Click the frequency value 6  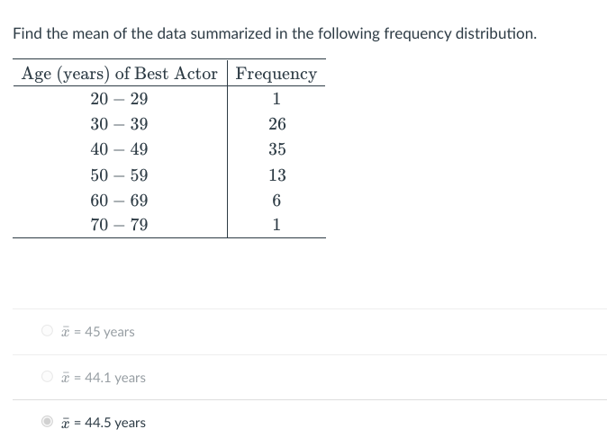pyautogui.click(x=276, y=201)
